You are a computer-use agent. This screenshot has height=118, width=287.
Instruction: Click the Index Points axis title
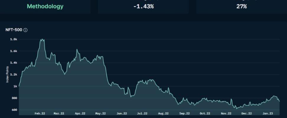tap(7, 74)
